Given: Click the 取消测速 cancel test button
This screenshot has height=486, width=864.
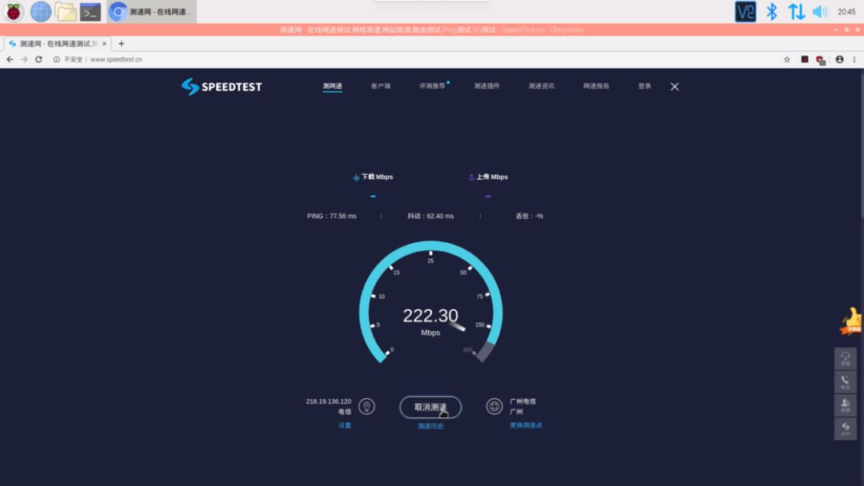Looking at the screenshot, I should coord(430,408).
